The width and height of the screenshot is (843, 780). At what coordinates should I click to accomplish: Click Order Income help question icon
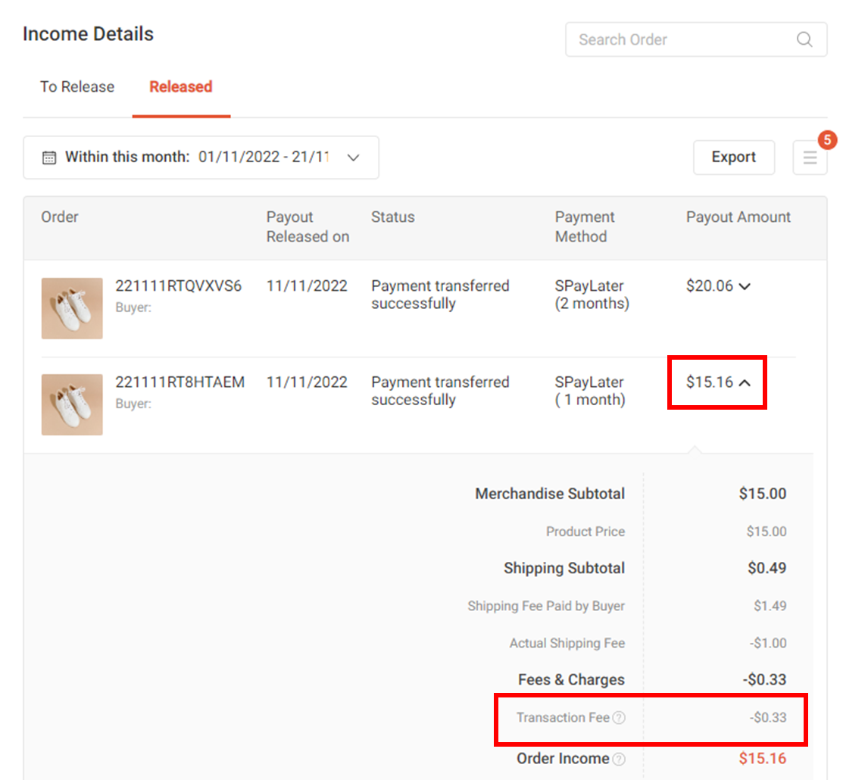point(620,759)
